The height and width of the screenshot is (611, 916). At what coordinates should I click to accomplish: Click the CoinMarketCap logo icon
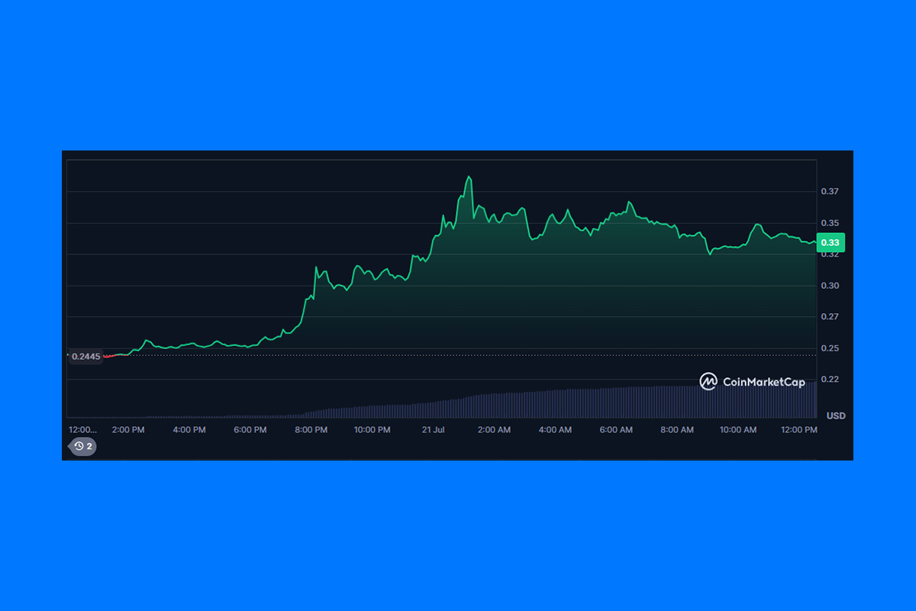[x=708, y=381]
